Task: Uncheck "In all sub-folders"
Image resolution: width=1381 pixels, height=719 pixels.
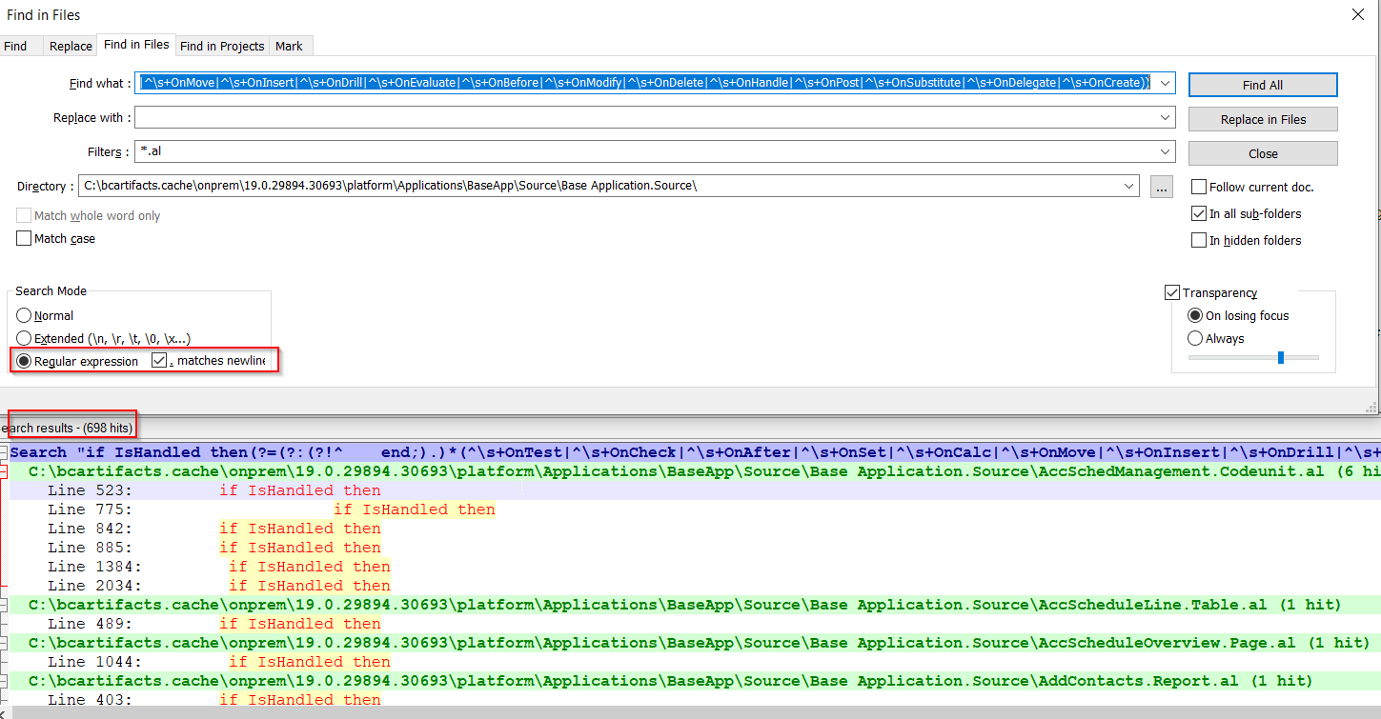Action: coord(1199,213)
